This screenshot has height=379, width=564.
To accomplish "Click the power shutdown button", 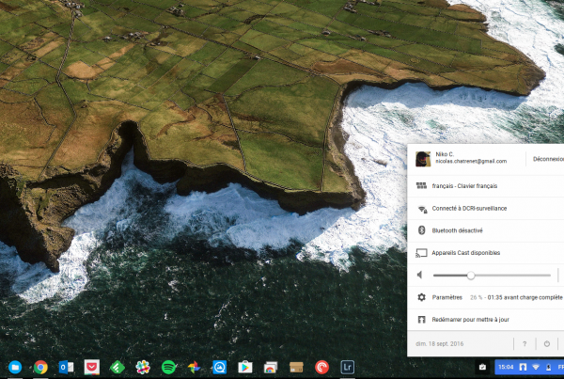I will [x=547, y=343].
